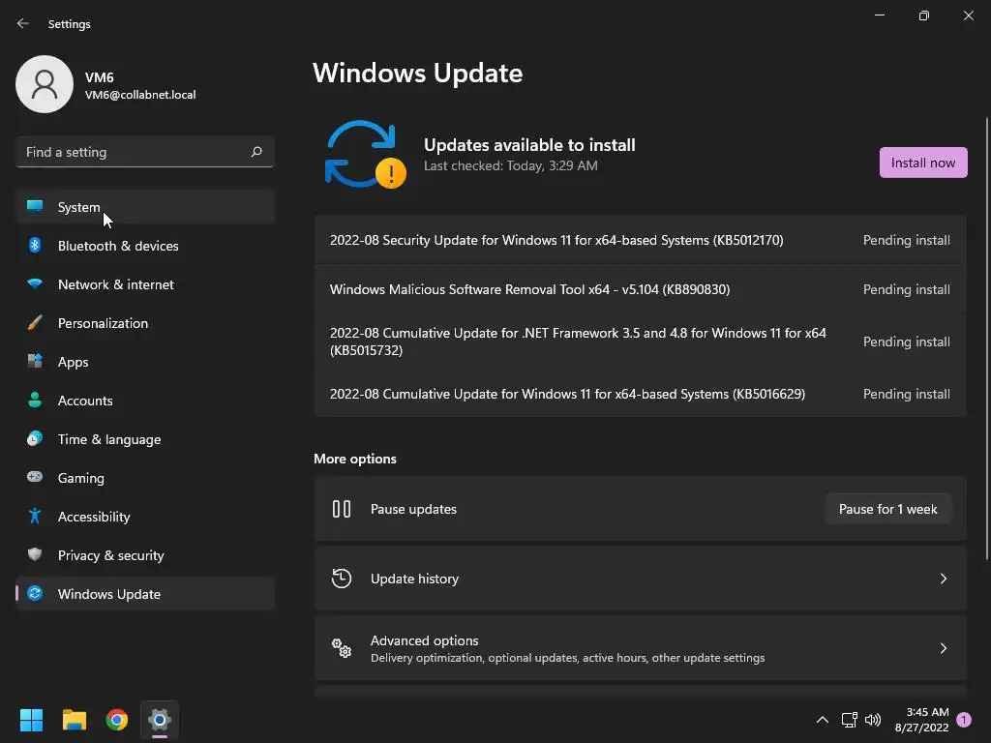Viewport: 991px width, 743px height.
Task: Click the Settings gear taskbar icon
Action: click(x=160, y=720)
